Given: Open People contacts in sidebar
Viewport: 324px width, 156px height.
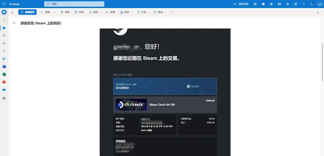Looking at the screenshot, I should pos(4,43).
